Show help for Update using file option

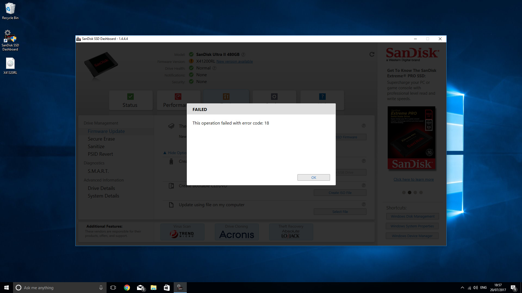click(x=363, y=204)
